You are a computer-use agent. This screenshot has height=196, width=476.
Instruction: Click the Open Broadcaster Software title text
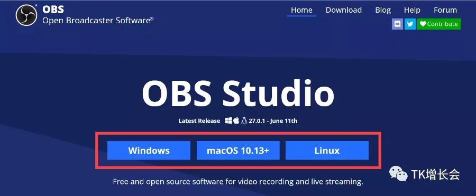tap(98, 20)
